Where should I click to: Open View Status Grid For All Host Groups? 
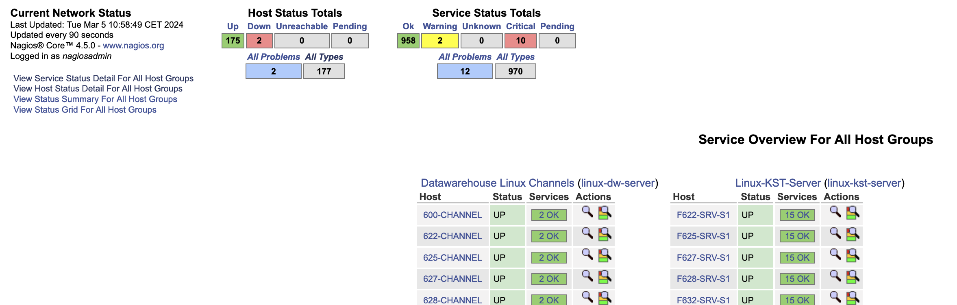point(85,110)
